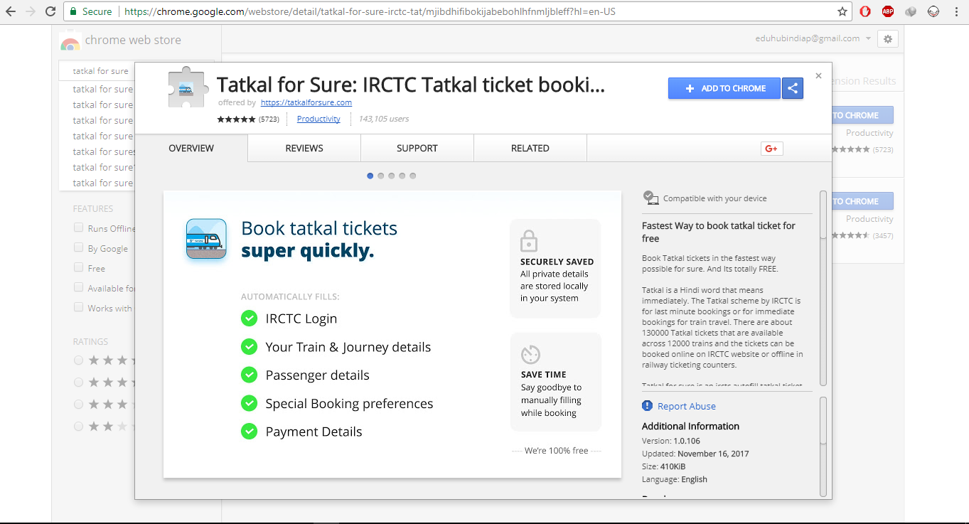Click the ABP adblocker toolbar icon
The image size is (969, 524).
[x=887, y=11]
